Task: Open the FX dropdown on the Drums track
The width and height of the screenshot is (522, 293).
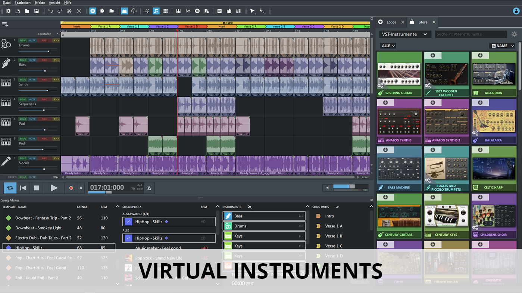Action: click(x=56, y=40)
